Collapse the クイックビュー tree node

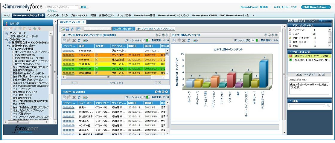pos(5,39)
